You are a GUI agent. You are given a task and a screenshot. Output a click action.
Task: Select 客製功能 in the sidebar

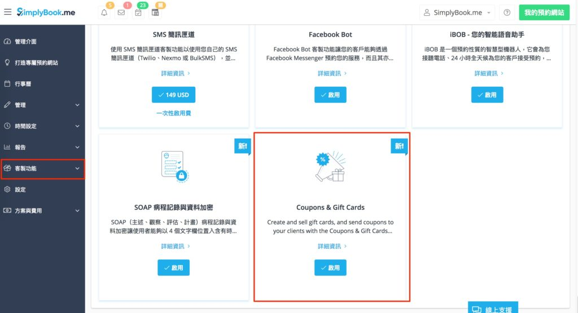tap(42, 169)
